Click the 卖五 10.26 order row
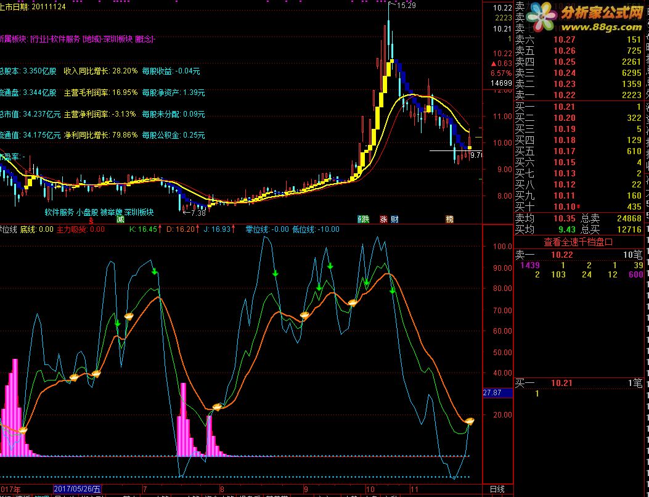649x497 pixels. [578, 51]
